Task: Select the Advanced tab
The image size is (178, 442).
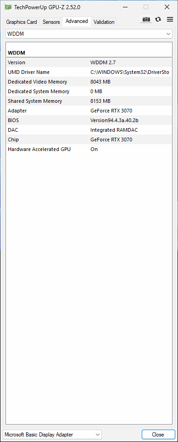Action: (x=77, y=21)
